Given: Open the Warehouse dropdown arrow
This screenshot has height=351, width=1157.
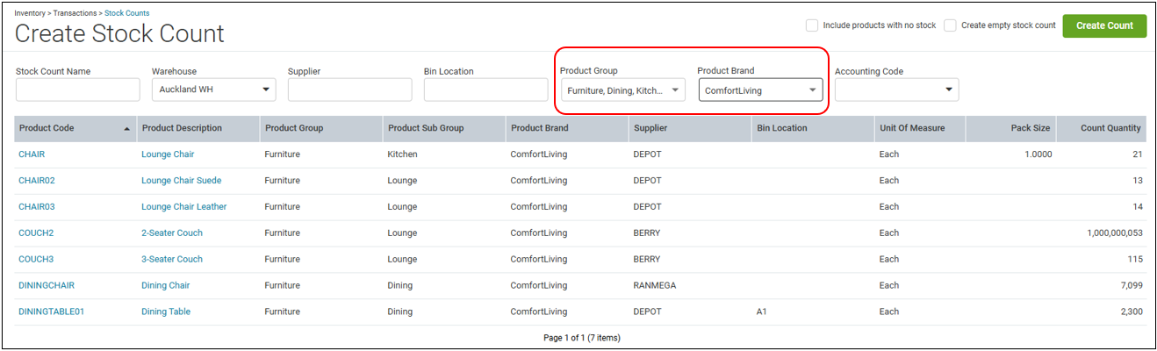Looking at the screenshot, I should click(x=266, y=90).
